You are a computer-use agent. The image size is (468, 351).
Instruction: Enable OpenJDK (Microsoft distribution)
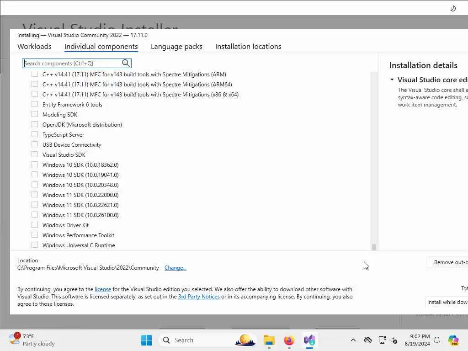coord(35,124)
